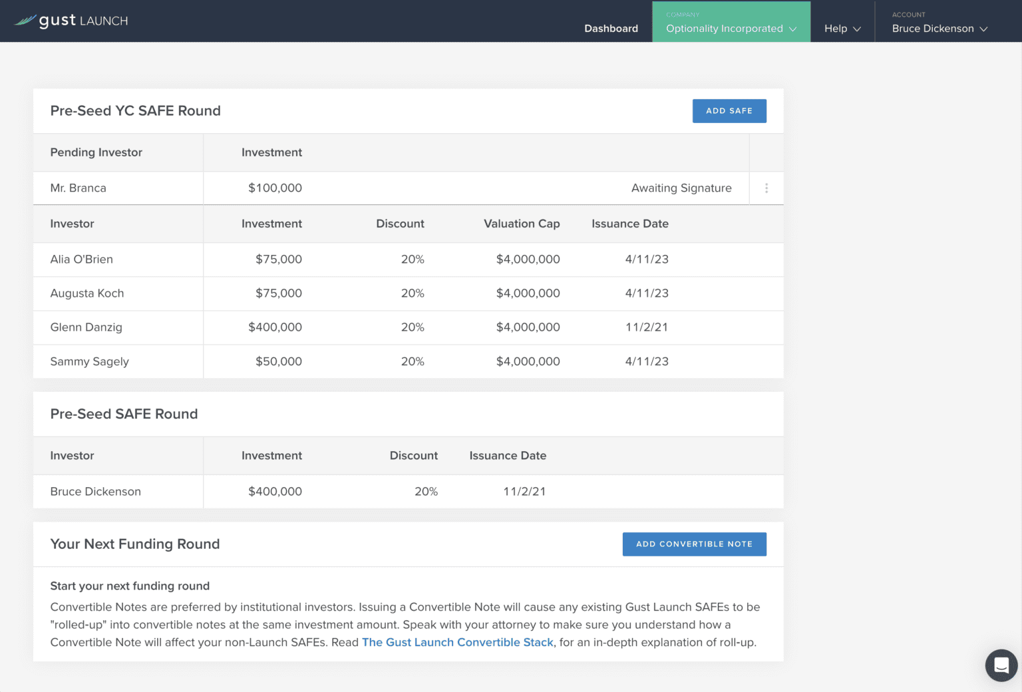Open the Help dropdown
The height and width of the screenshot is (692, 1022).
pyautogui.click(x=842, y=29)
